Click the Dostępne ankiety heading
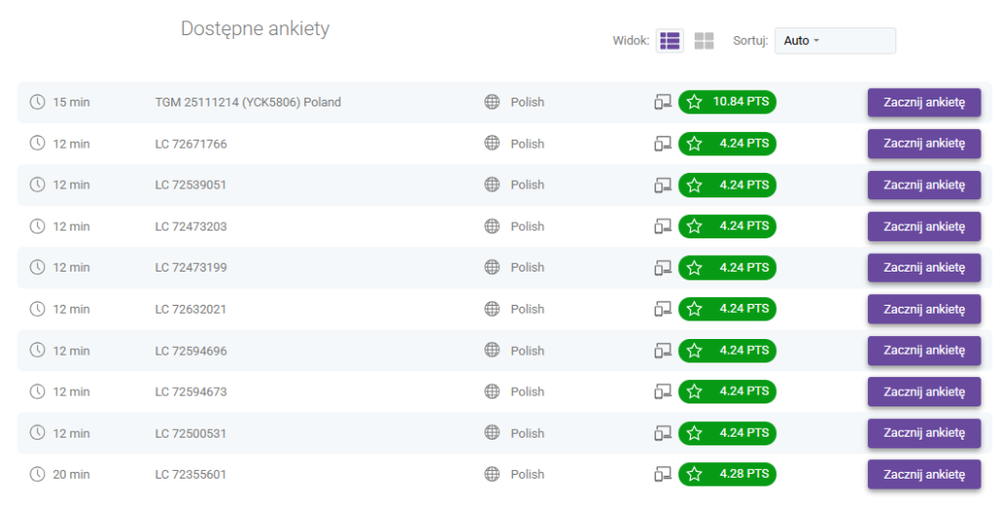The width and height of the screenshot is (1002, 508). (x=255, y=29)
